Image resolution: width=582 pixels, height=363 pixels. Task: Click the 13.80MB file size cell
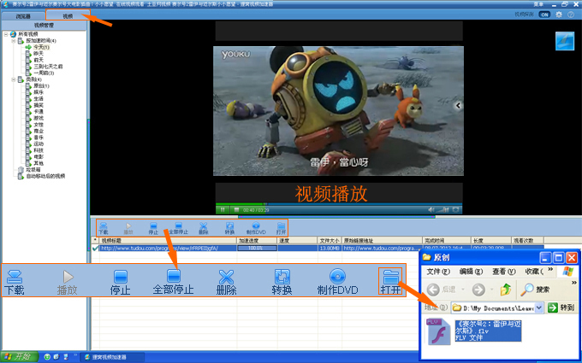(330, 249)
